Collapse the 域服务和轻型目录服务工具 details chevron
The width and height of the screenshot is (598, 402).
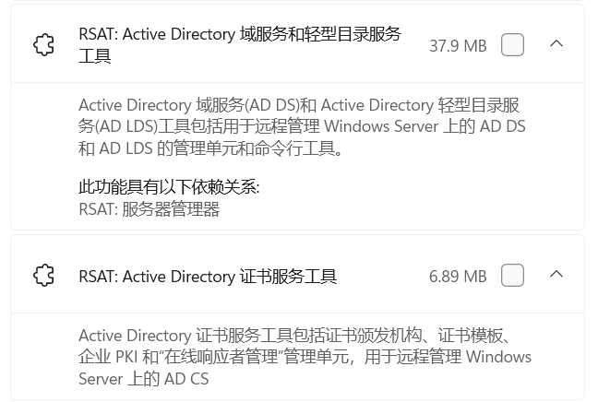click(x=556, y=44)
